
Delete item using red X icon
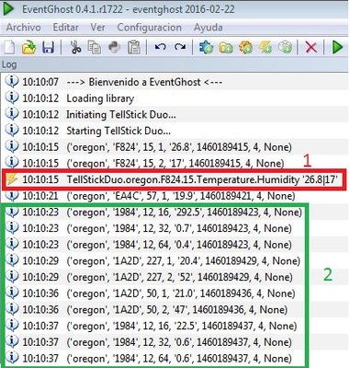(311, 48)
